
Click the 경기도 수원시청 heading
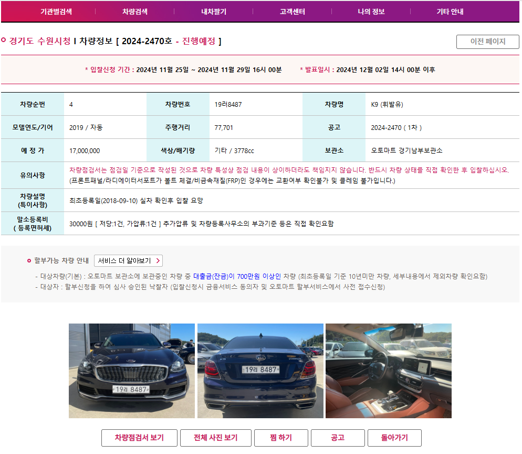[x=39, y=41]
